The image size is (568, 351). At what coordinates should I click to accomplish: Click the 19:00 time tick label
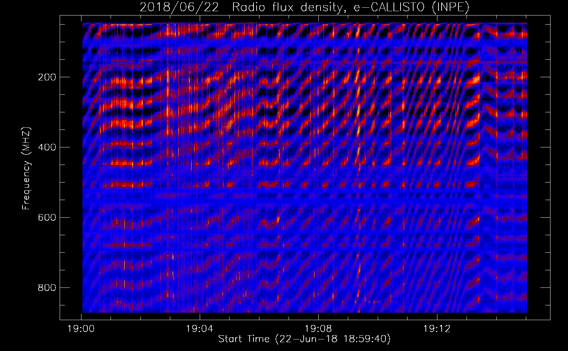click(81, 329)
